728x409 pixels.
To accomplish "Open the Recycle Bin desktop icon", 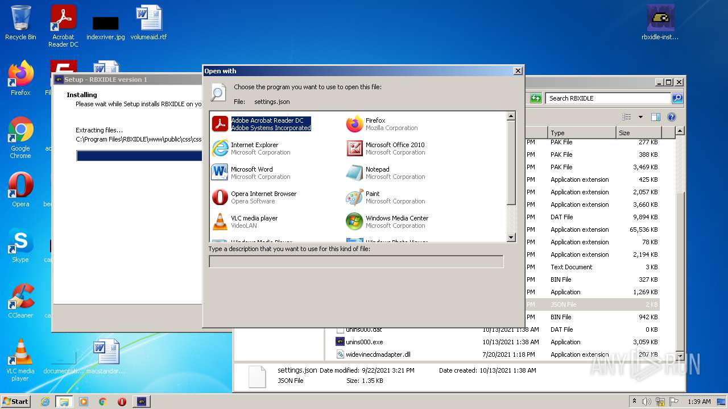I will tap(20, 23).
